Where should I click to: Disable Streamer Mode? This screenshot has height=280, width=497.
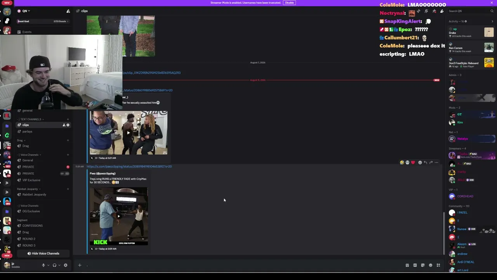click(289, 3)
